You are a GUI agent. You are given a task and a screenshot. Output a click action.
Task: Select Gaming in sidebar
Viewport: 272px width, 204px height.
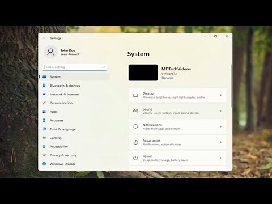click(x=74, y=138)
